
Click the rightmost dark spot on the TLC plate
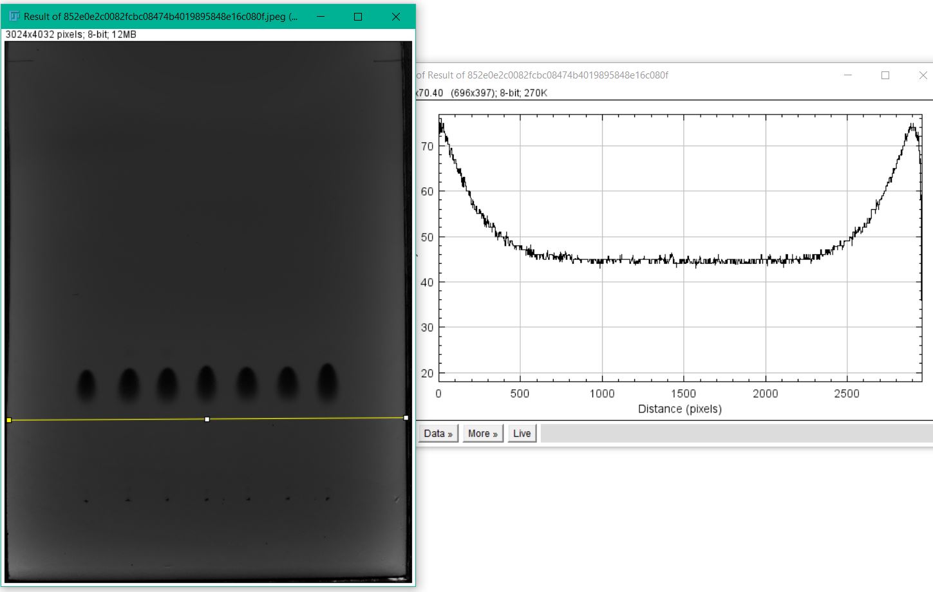point(327,381)
